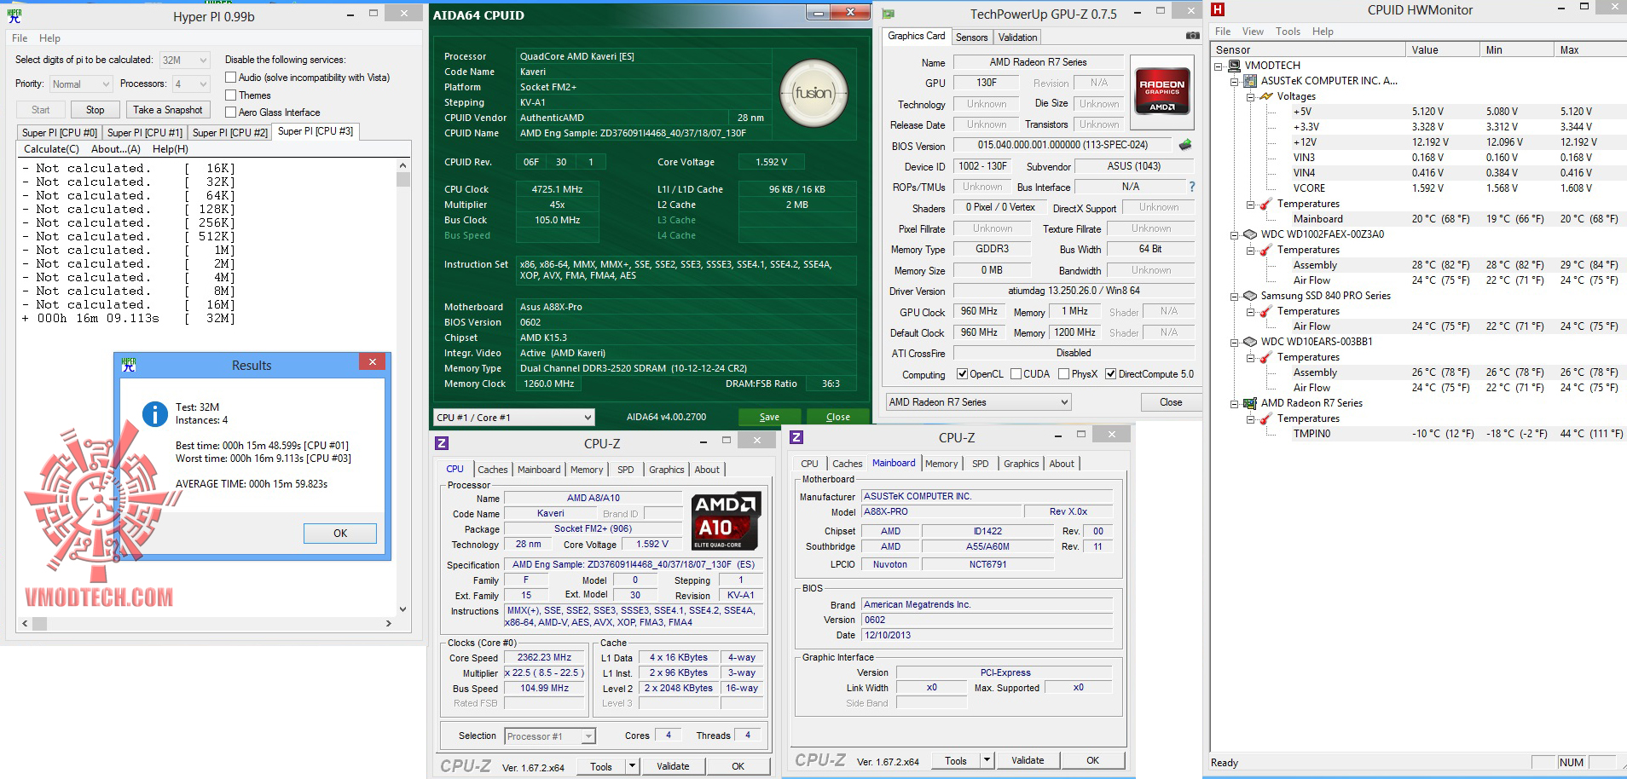This screenshot has height=779, width=1627.
Task: Toggle the OpenCL checkbox in GPU-Z
Action: click(x=962, y=374)
